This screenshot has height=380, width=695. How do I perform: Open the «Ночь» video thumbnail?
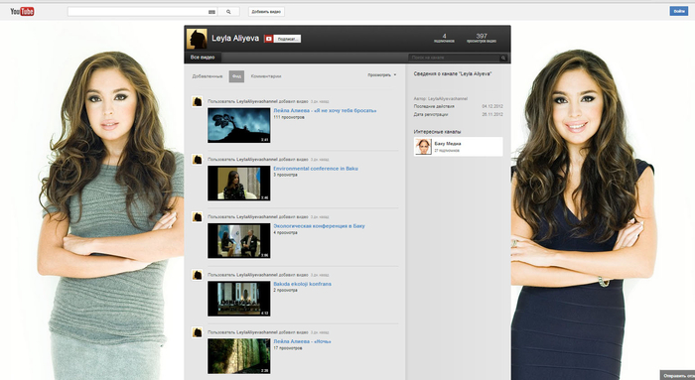tap(239, 356)
